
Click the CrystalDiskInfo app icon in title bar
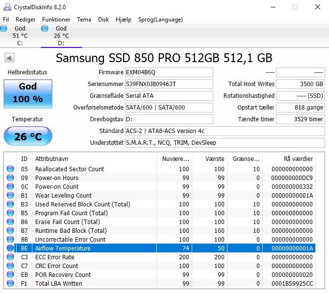(7, 7)
